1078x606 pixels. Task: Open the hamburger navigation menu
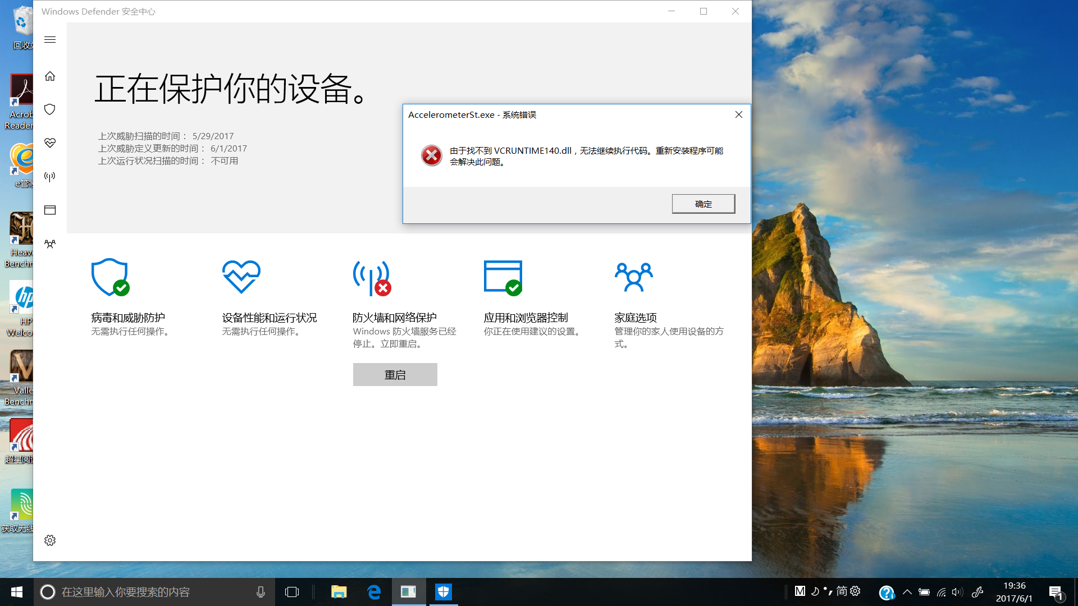click(x=50, y=39)
